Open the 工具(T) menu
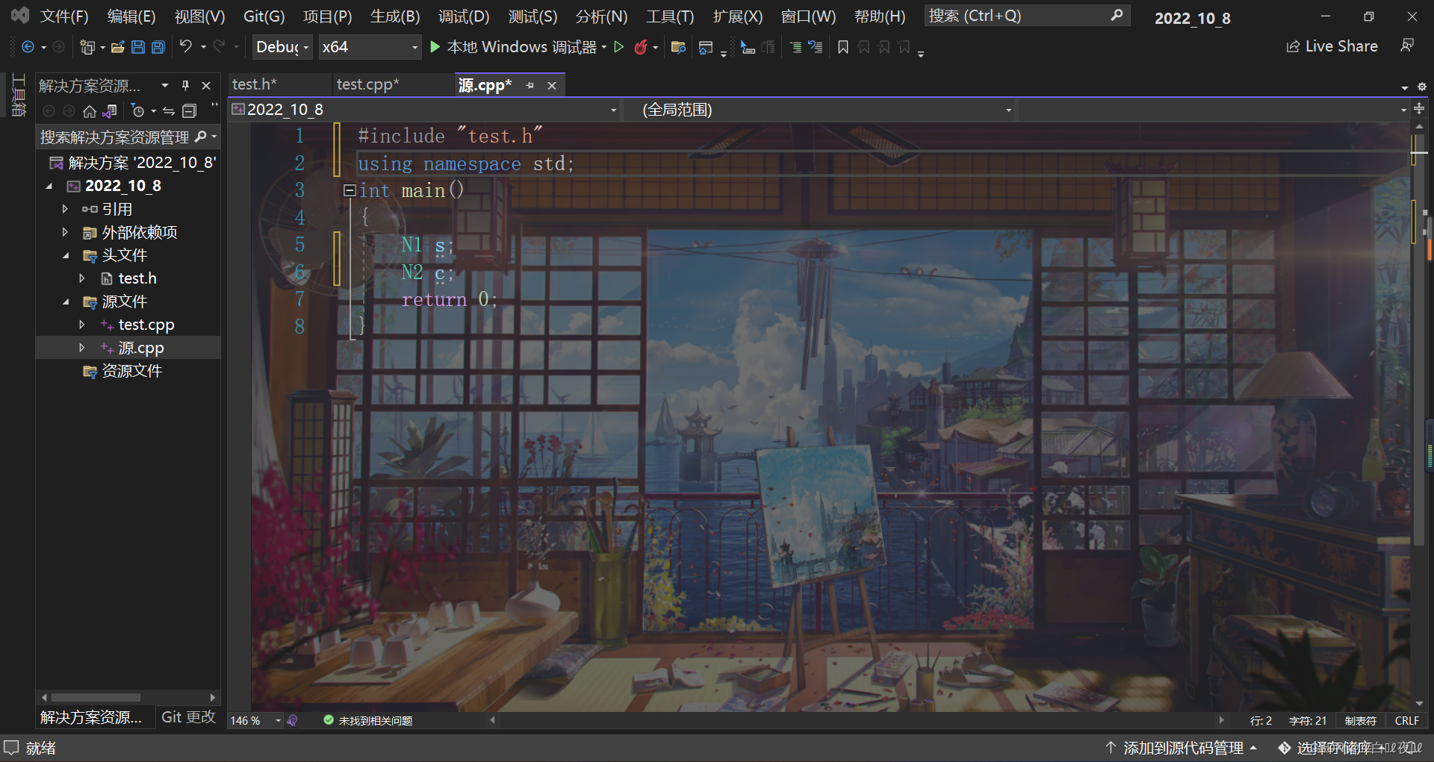The width and height of the screenshot is (1434, 762). tap(670, 16)
